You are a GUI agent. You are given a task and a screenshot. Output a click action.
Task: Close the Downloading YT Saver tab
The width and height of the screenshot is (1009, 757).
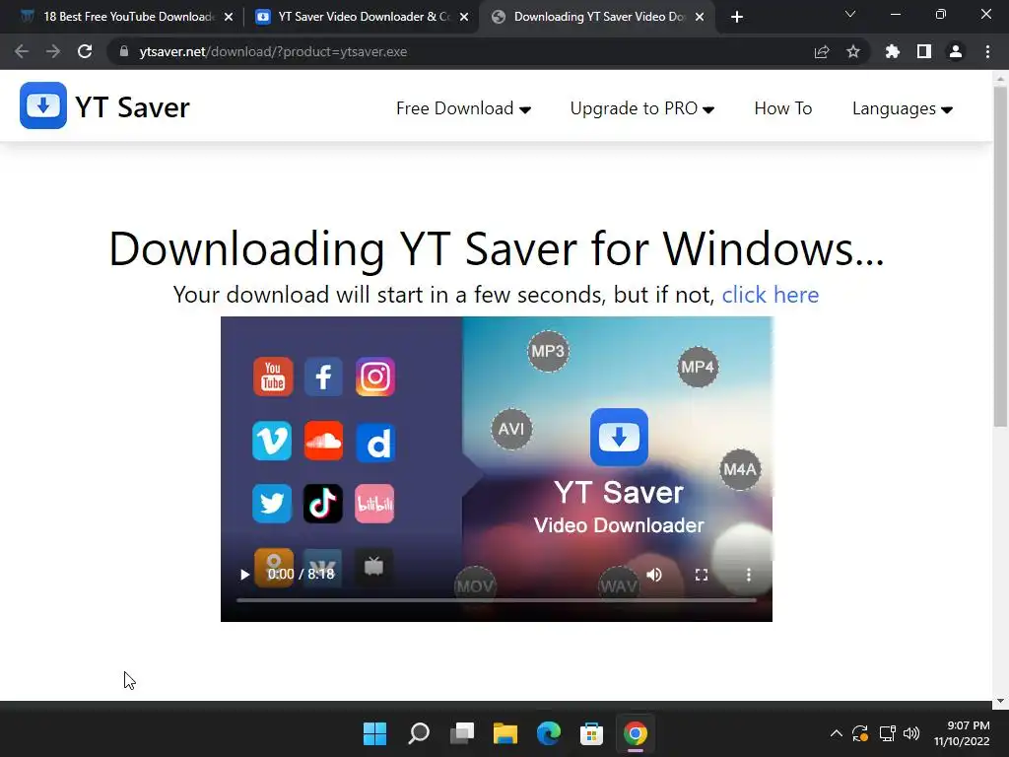(x=700, y=17)
